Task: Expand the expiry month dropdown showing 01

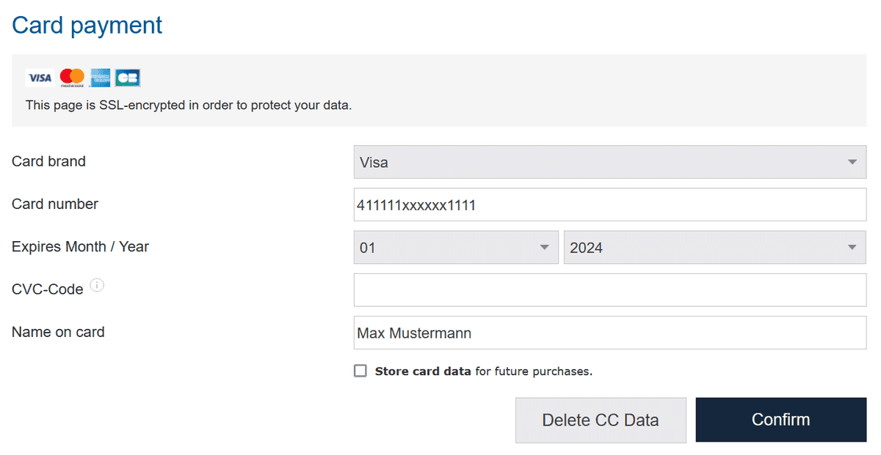Action: 455,248
